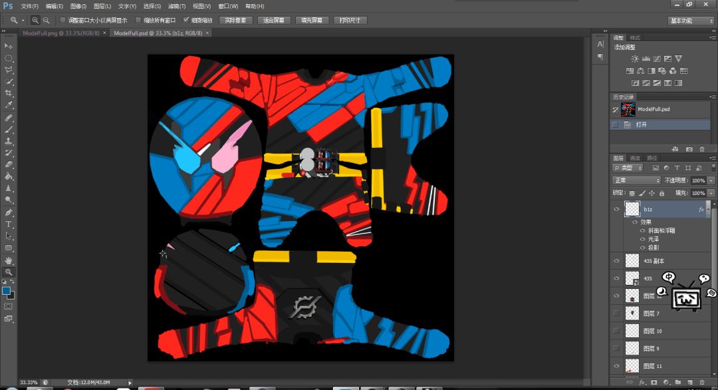Open status bar info arrow
The image size is (718, 390).
click(130, 382)
